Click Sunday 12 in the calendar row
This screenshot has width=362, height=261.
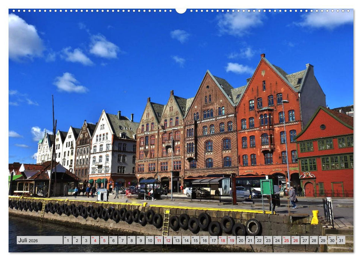tap(168, 240)
